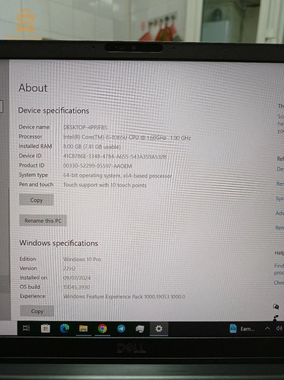Image resolution: width=284 pixels, height=380 pixels.
Task: Open System protection settings
Action: [x=280, y=199]
